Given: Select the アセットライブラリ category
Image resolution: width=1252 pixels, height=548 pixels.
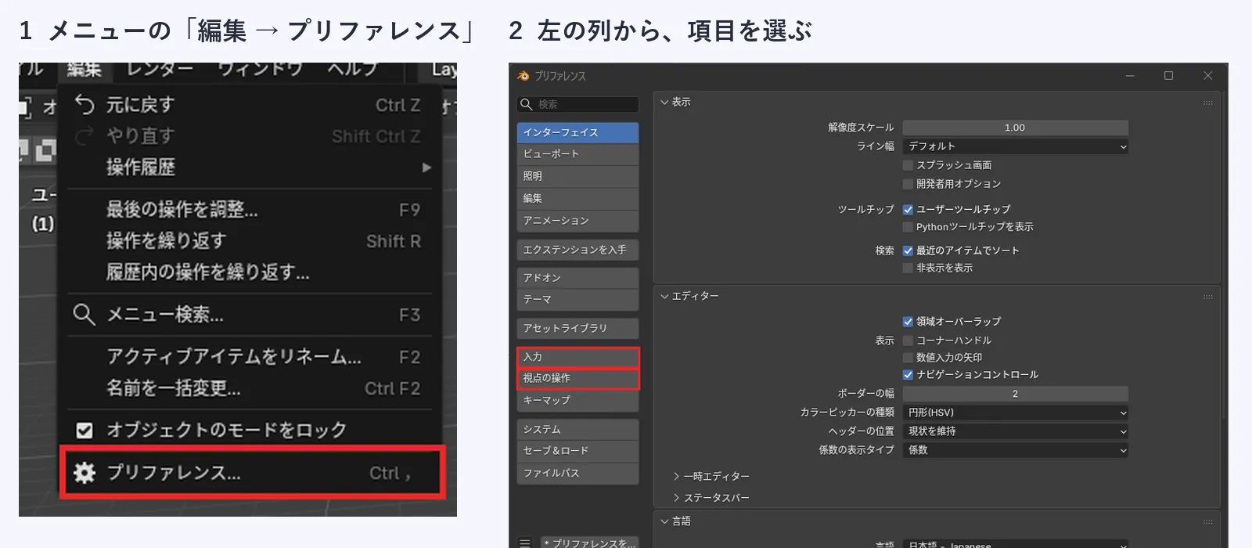Looking at the screenshot, I should pos(577,328).
